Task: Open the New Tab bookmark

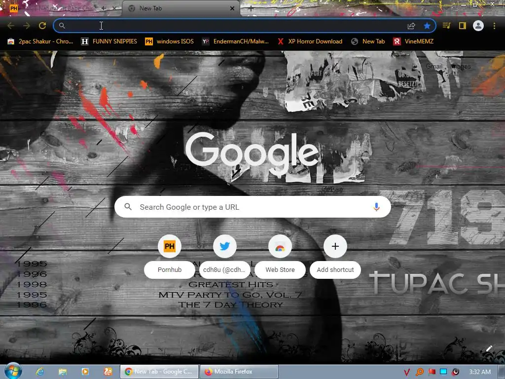Action: [x=368, y=41]
